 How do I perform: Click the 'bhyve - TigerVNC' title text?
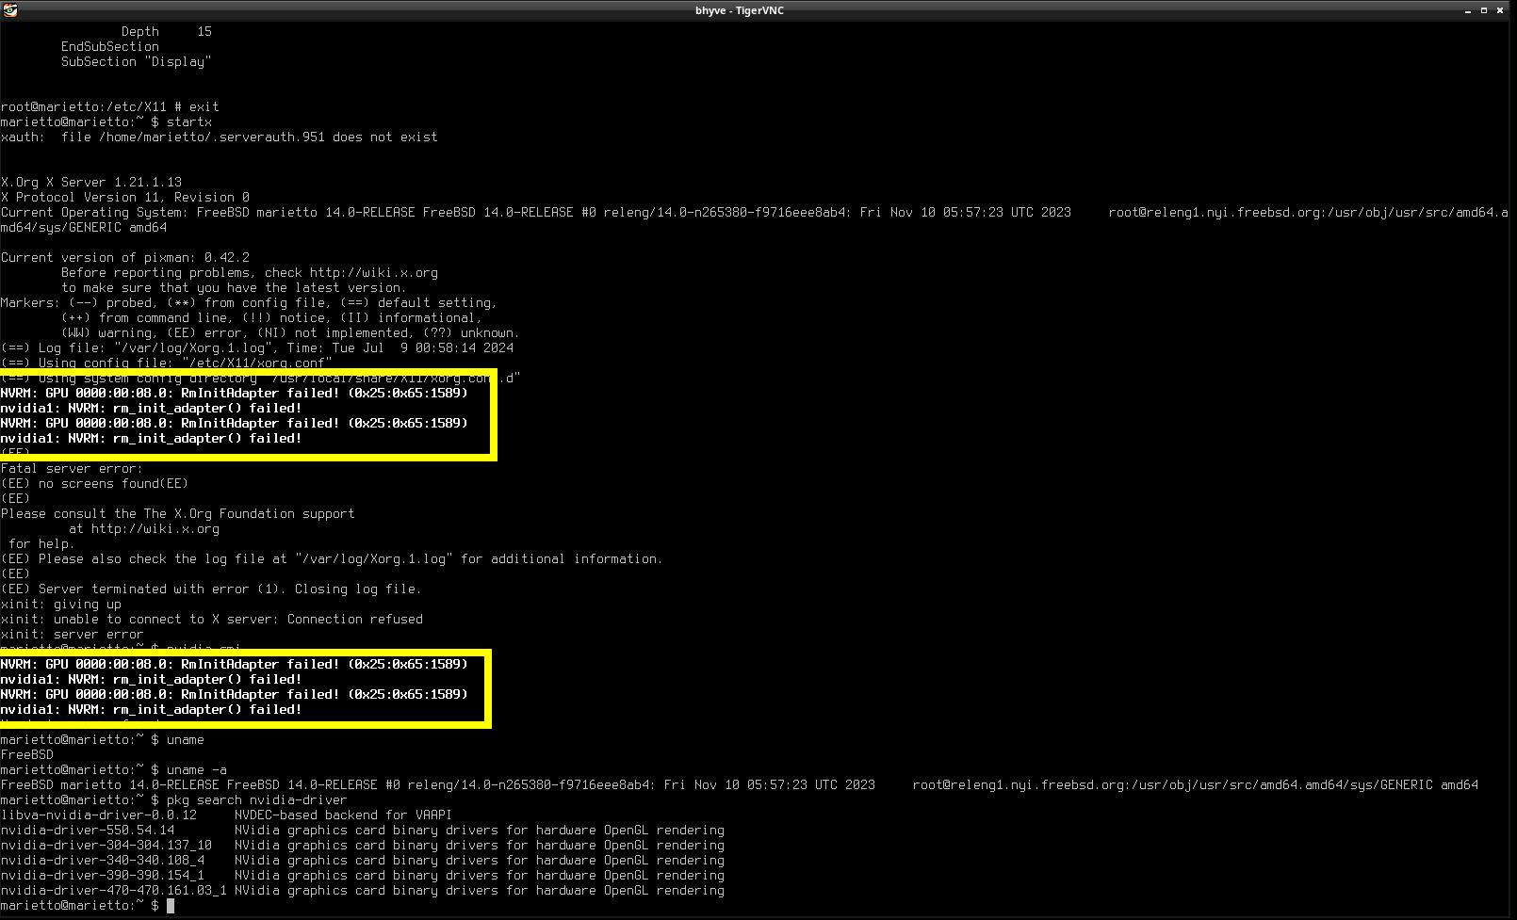click(740, 10)
